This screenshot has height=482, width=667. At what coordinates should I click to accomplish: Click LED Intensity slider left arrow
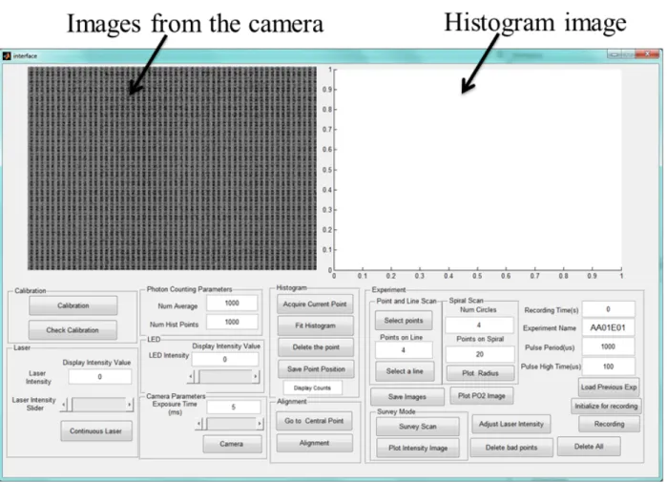191,376
